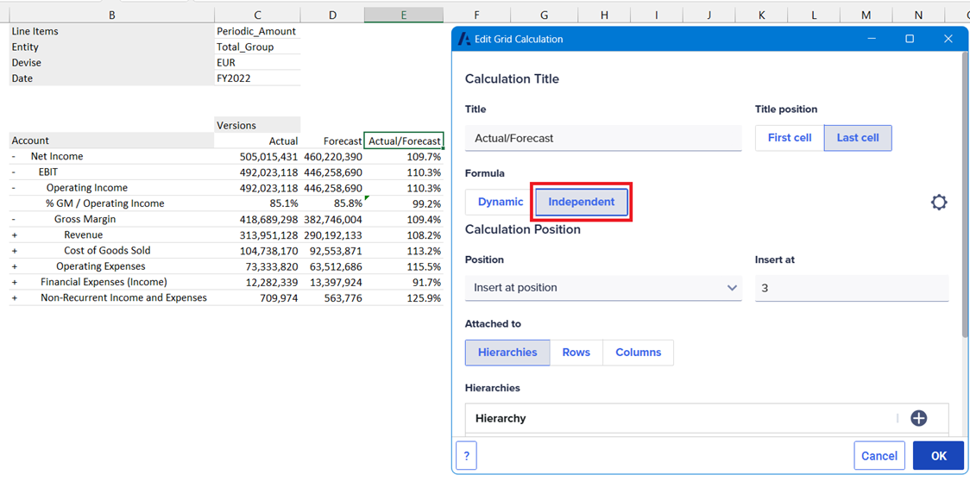Viewport: 970px width, 481px height.
Task: Collapse the Net Income row
Action: click(14, 157)
